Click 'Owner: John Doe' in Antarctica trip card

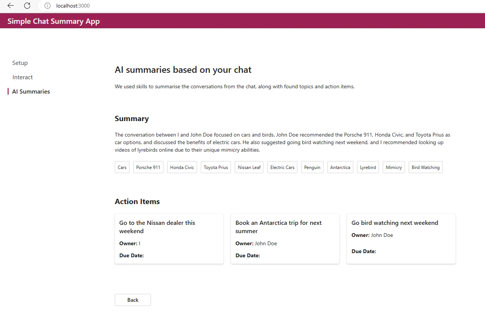[256, 243]
